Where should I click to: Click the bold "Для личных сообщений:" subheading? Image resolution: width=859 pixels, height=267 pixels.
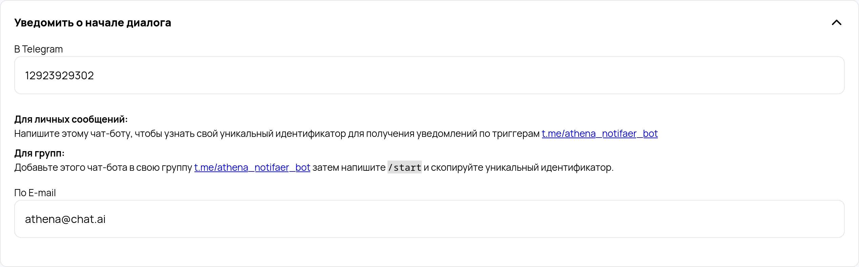(71, 120)
